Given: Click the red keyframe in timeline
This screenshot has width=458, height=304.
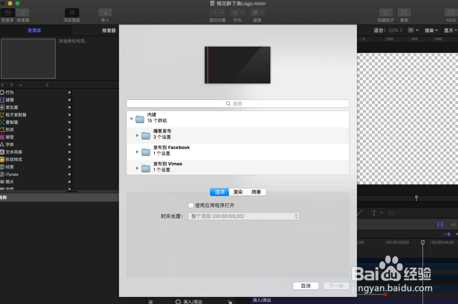Looking at the screenshot, I should [385, 294].
